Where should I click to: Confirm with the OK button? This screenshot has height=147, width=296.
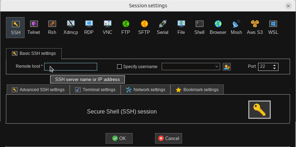pyautogui.click(x=119, y=138)
